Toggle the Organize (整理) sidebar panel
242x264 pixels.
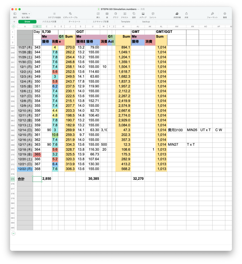pyautogui.click(x=225, y=14)
